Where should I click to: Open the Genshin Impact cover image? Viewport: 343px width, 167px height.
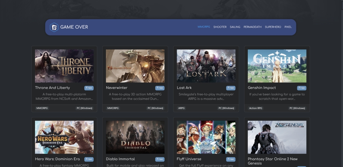coord(277,66)
